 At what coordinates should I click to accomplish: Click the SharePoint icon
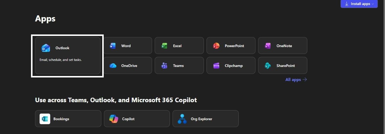click(268, 66)
